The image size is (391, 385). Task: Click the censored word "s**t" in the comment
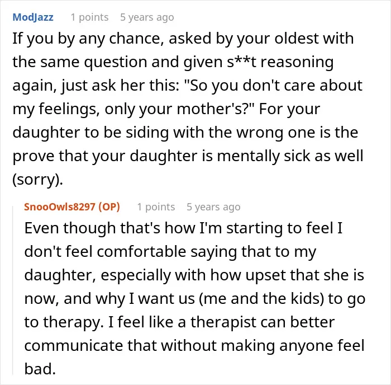[x=241, y=62]
